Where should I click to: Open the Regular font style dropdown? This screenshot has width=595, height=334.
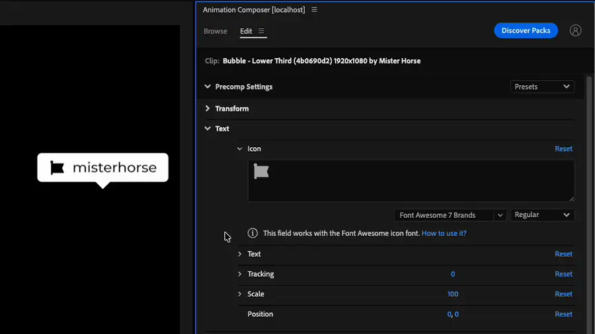542,215
